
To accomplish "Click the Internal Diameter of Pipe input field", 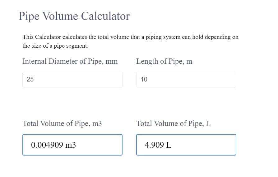I will click(x=72, y=80).
